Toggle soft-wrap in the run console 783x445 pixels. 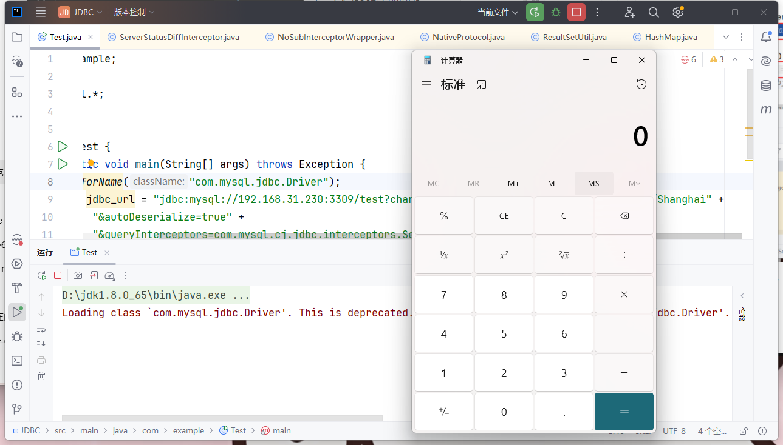click(x=41, y=329)
